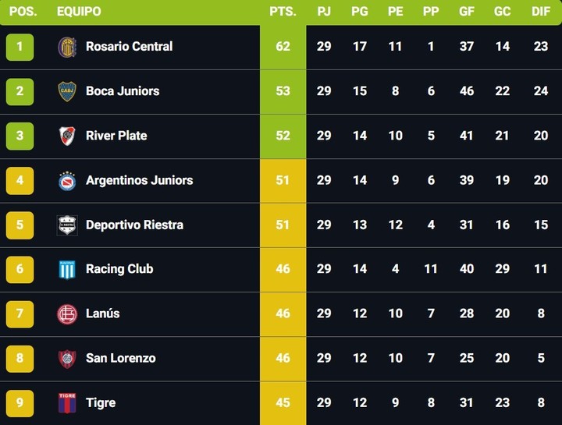Click the Rosario Central club crest
Image resolution: width=562 pixels, height=425 pixels.
[66, 47]
